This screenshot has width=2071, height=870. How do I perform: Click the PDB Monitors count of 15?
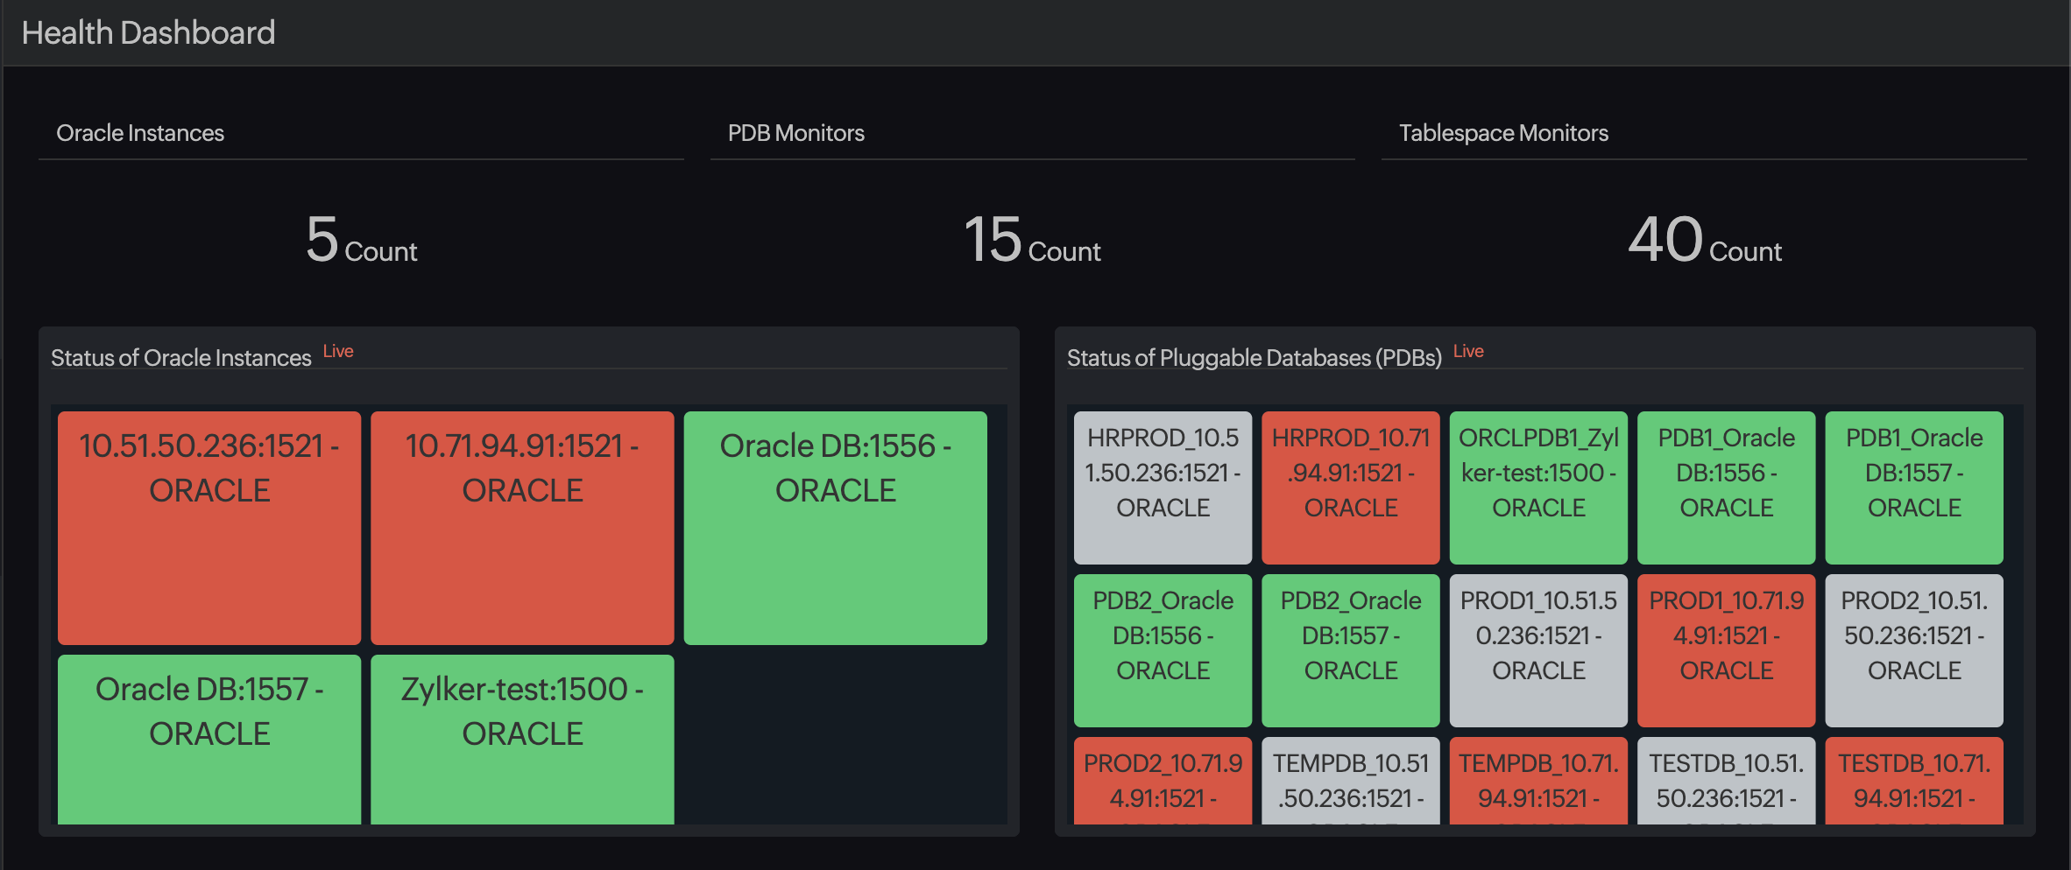[1030, 242]
